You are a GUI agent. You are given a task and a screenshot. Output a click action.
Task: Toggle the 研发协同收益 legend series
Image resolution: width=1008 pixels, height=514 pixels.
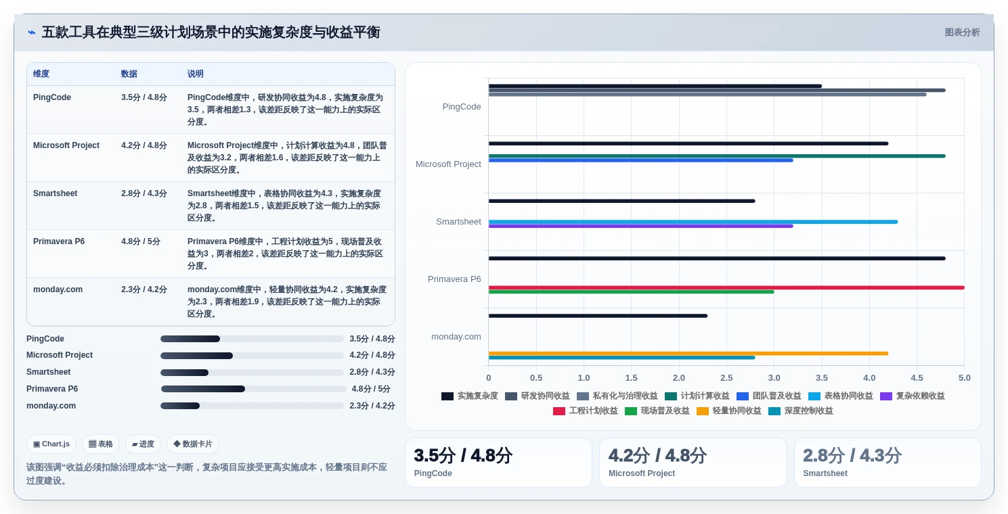coord(538,396)
